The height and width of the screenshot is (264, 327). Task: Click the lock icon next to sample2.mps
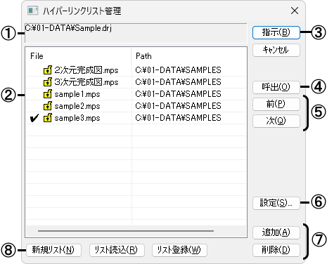pos(48,106)
